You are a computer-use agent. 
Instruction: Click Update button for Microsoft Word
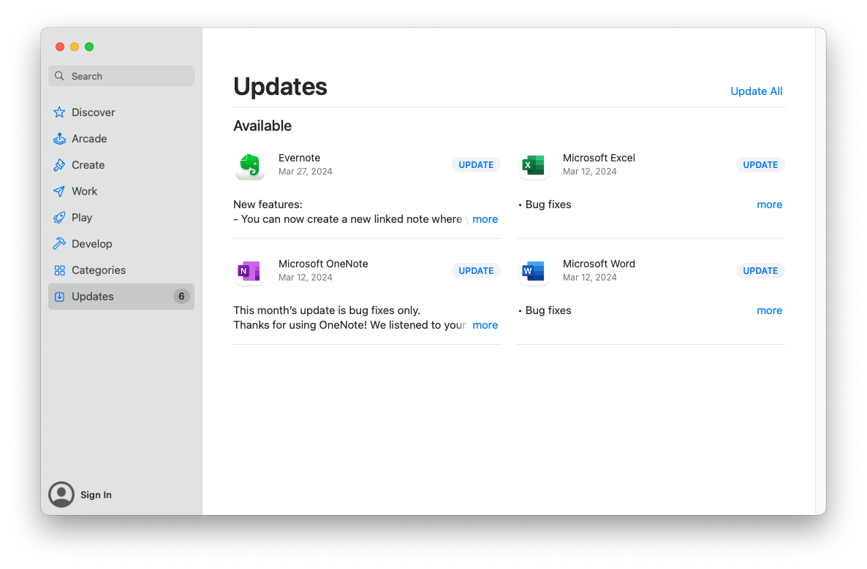coord(760,271)
